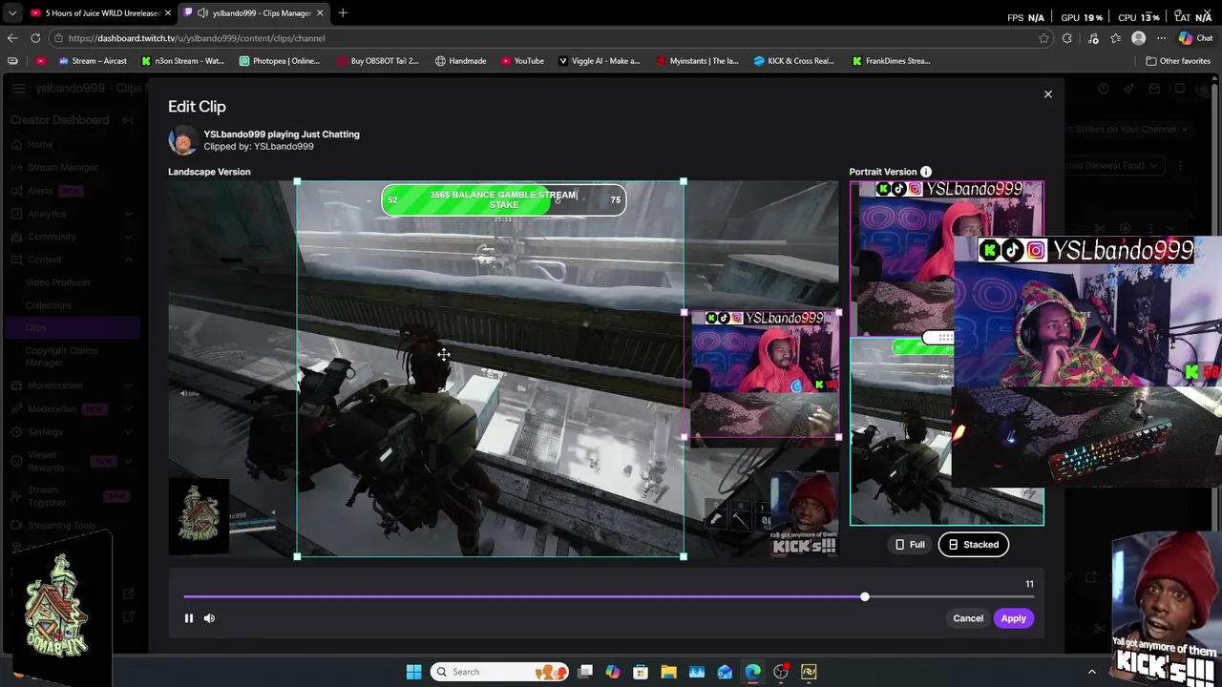1222x687 pixels.
Task: Open Microsoft Edge from taskbar
Action: [x=753, y=672]
